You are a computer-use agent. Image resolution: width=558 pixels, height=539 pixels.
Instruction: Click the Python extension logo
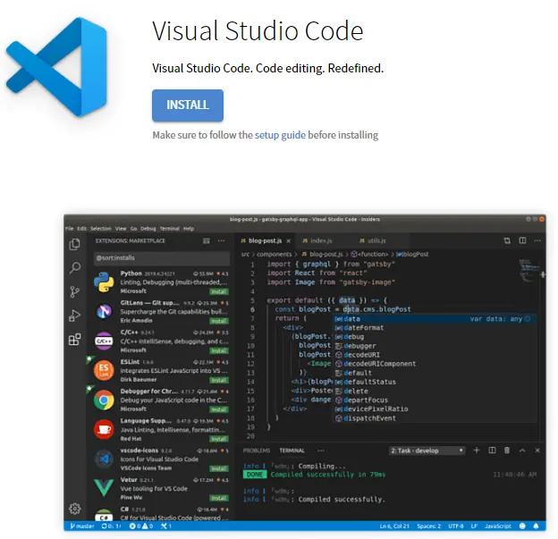[x=104, y=282]
